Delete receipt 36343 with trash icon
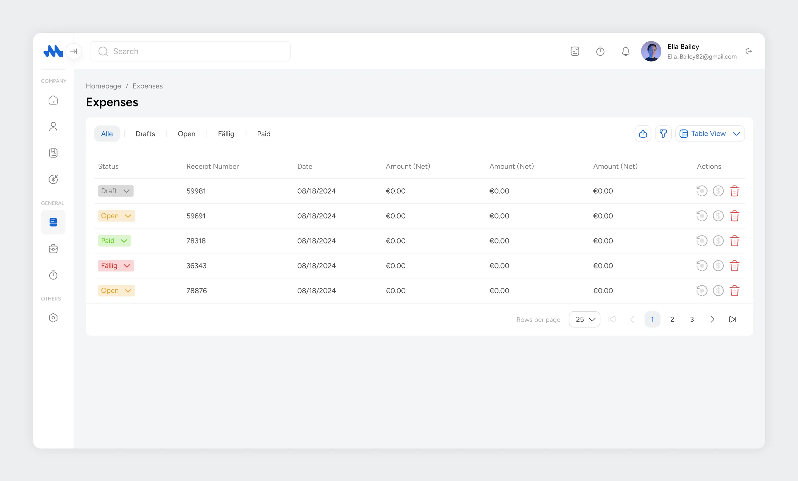The width and height of the screenshot is (798, 481). point(734,266)
